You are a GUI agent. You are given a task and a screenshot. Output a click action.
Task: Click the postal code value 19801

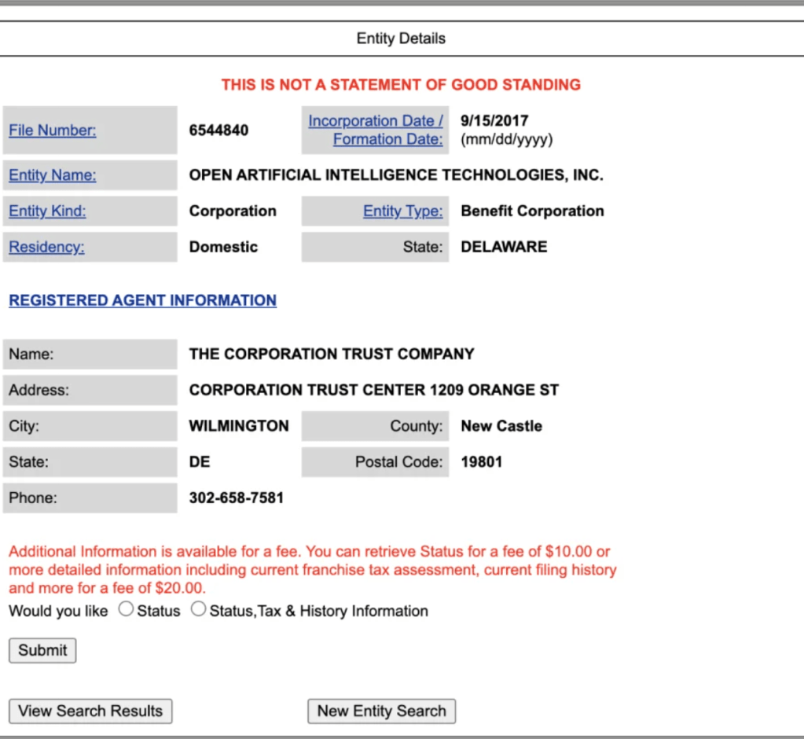click(481, 462)
